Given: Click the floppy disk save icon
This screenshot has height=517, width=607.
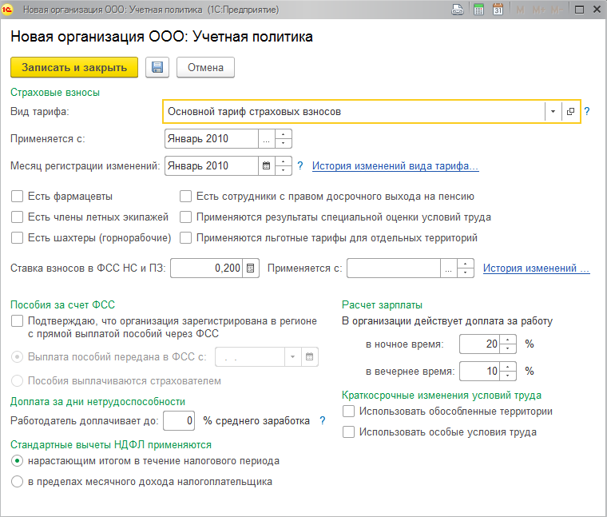Looking at the screenshot, I should [x=157, y=68].
